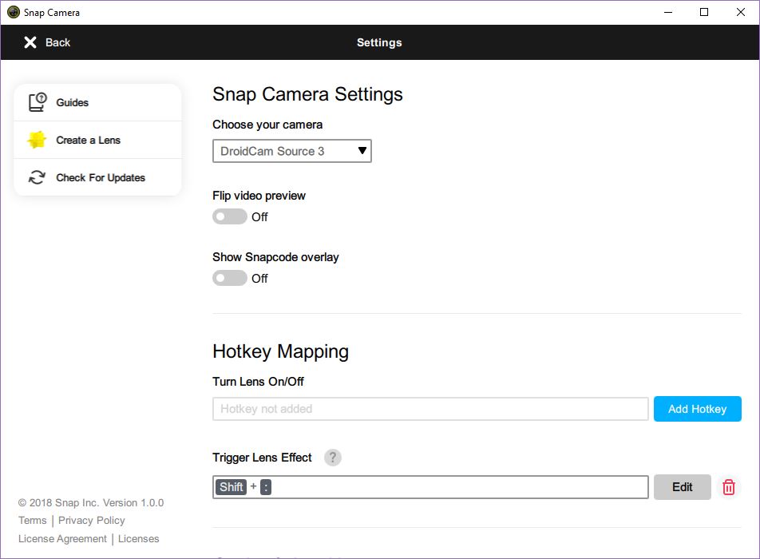
Task: Open the Choose your camera dropdown
Action: pyautogui.click(x=292, y=151)
